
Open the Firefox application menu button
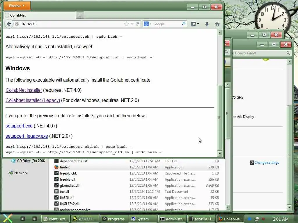coord(17,6)
